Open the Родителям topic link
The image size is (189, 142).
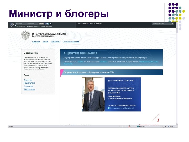tap(29, 83)
